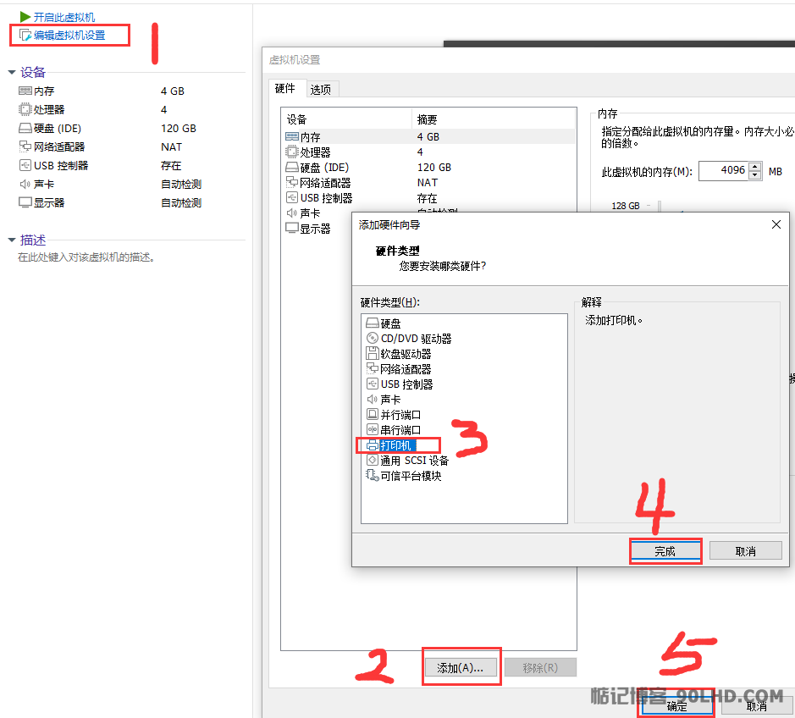Viewport: 795px width, 718px height.
Task: Click 取消 button in VM settings dialog
Action: 756,706
